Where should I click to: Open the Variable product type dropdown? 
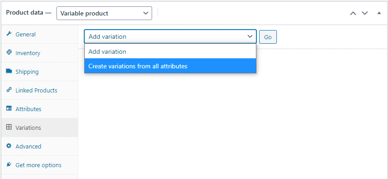pyautogui.click(x=104, y=13)
